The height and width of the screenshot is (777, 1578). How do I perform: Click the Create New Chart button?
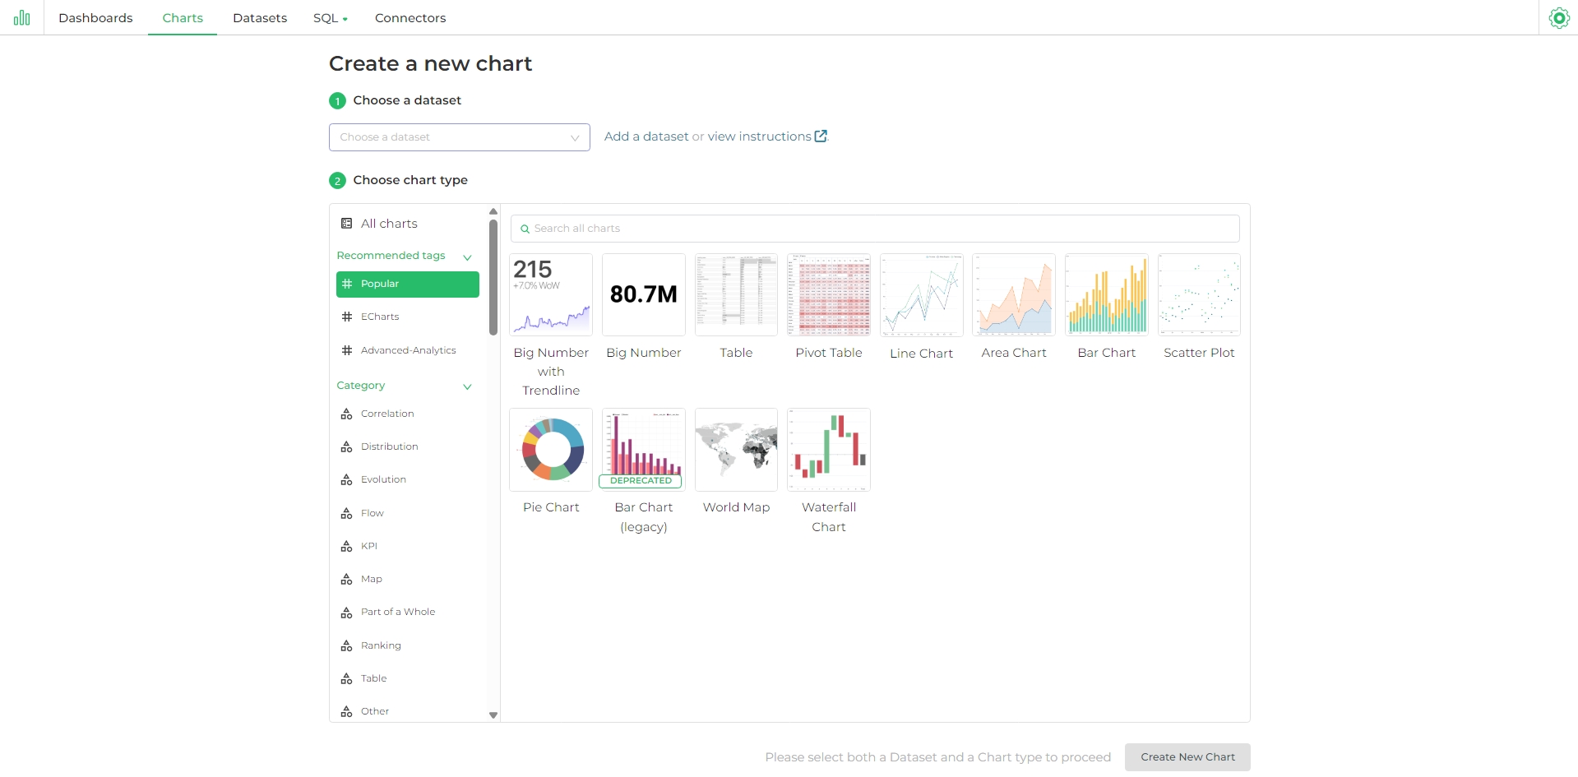(1187, 757)
